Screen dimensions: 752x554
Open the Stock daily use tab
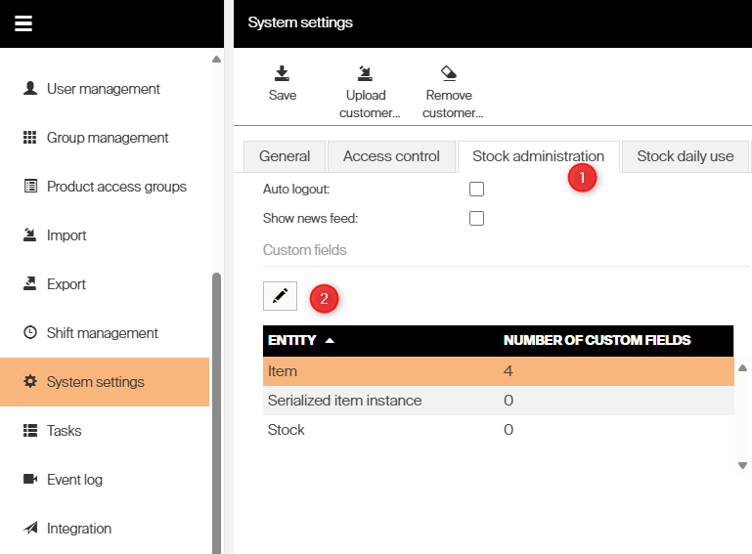[685, 156]
